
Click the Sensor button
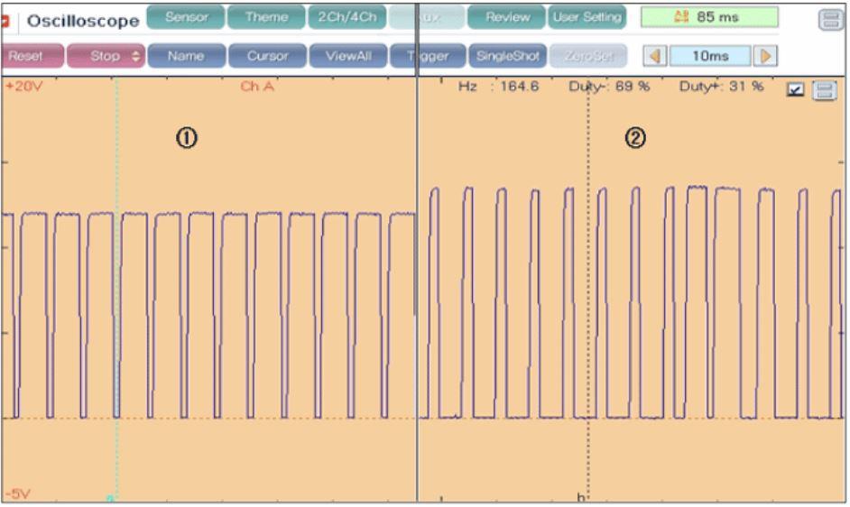[186, 17]
